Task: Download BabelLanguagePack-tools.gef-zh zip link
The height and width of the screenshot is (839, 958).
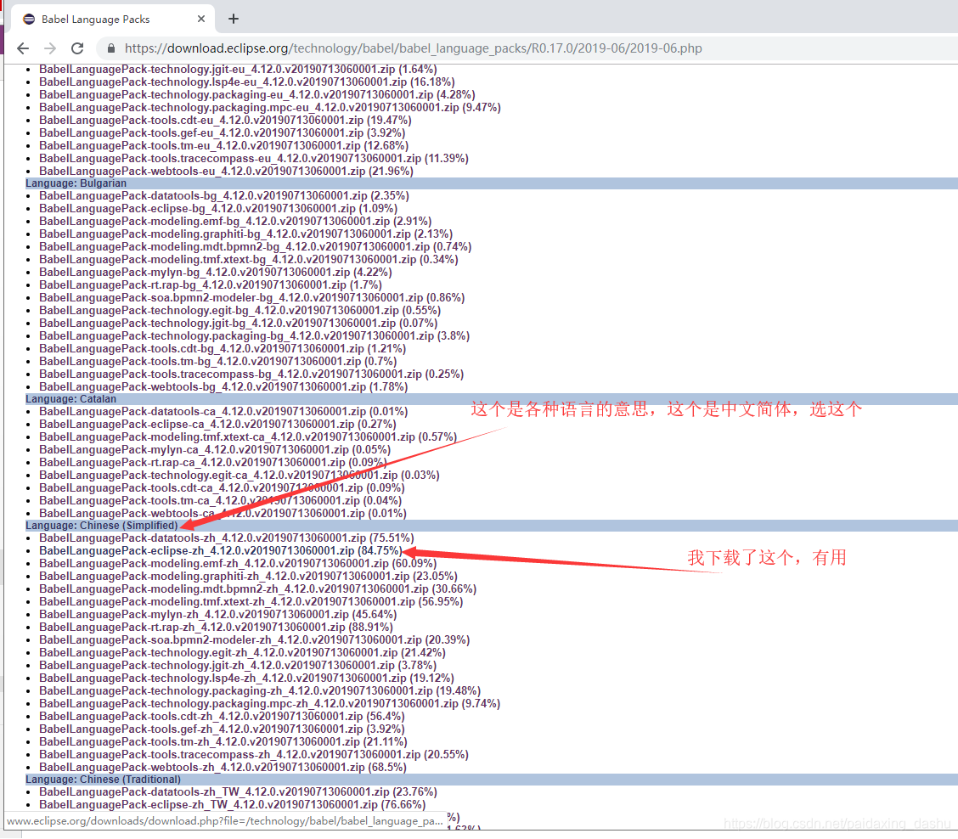Action: (222, 729)
